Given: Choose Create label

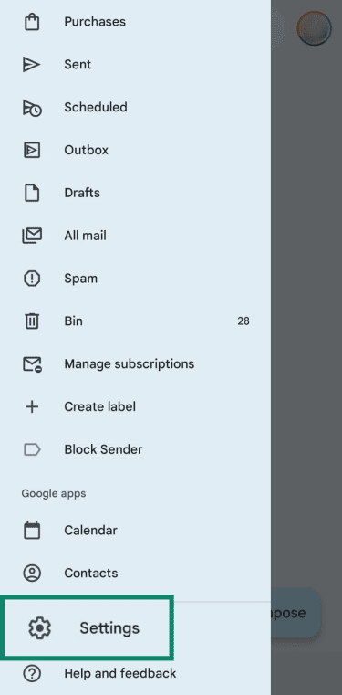Looking at the screenshot, I should point(135,407).
